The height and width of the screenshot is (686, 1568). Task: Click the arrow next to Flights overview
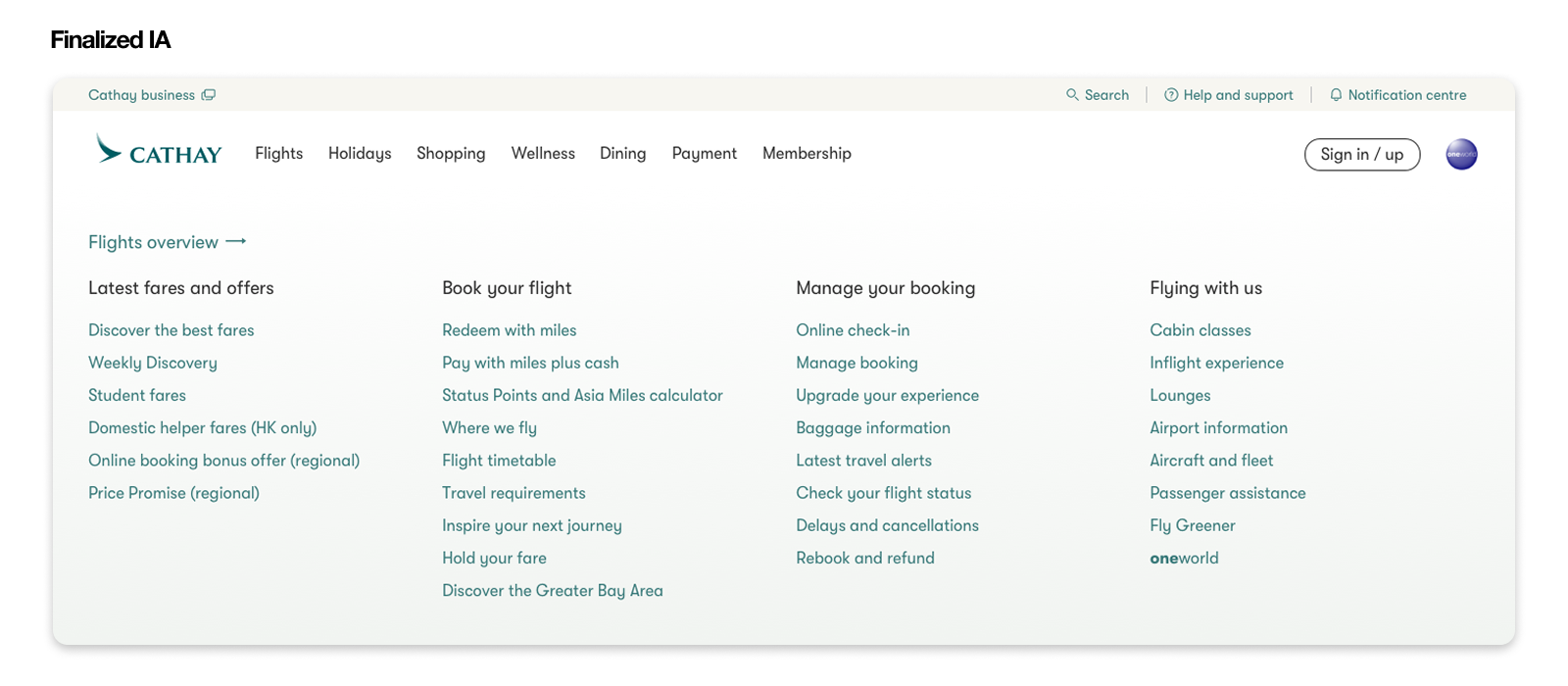[236, 241]
